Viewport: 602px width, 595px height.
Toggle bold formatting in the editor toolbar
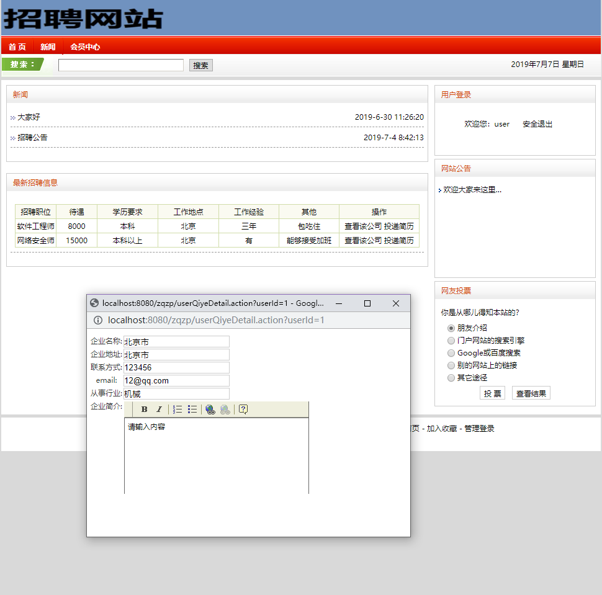pos(145,409)
